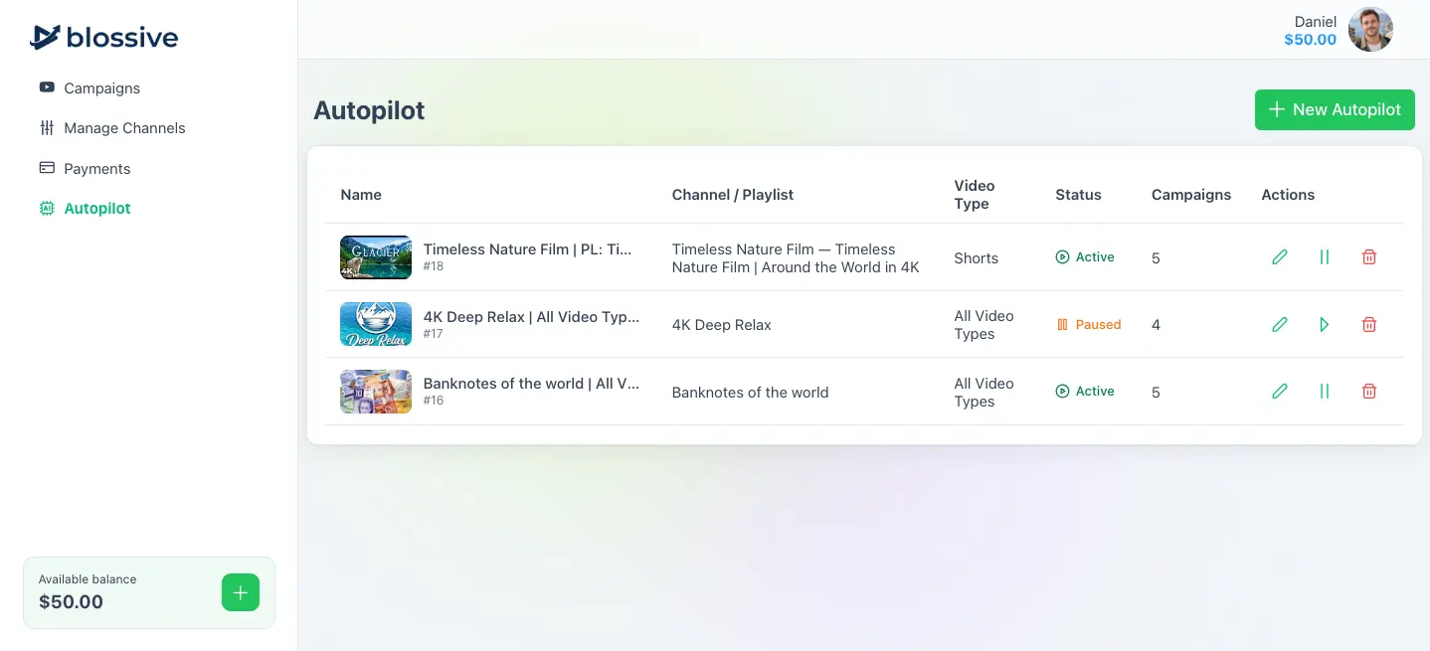Image resolution: width=1430 pixels, height=651 pixels.
Task: Open the Glacier thumbnail of Timeless Nature Film
Action: pos(376,257)
